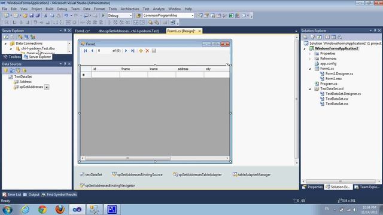383x215 pixels.
Task: Move to previous record in Form1 navigator
Action: [x=92, y=51]
